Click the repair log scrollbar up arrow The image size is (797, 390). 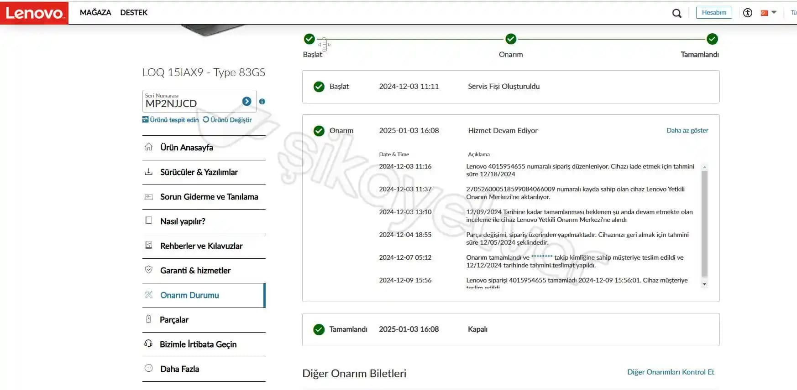tap(704, 167)
